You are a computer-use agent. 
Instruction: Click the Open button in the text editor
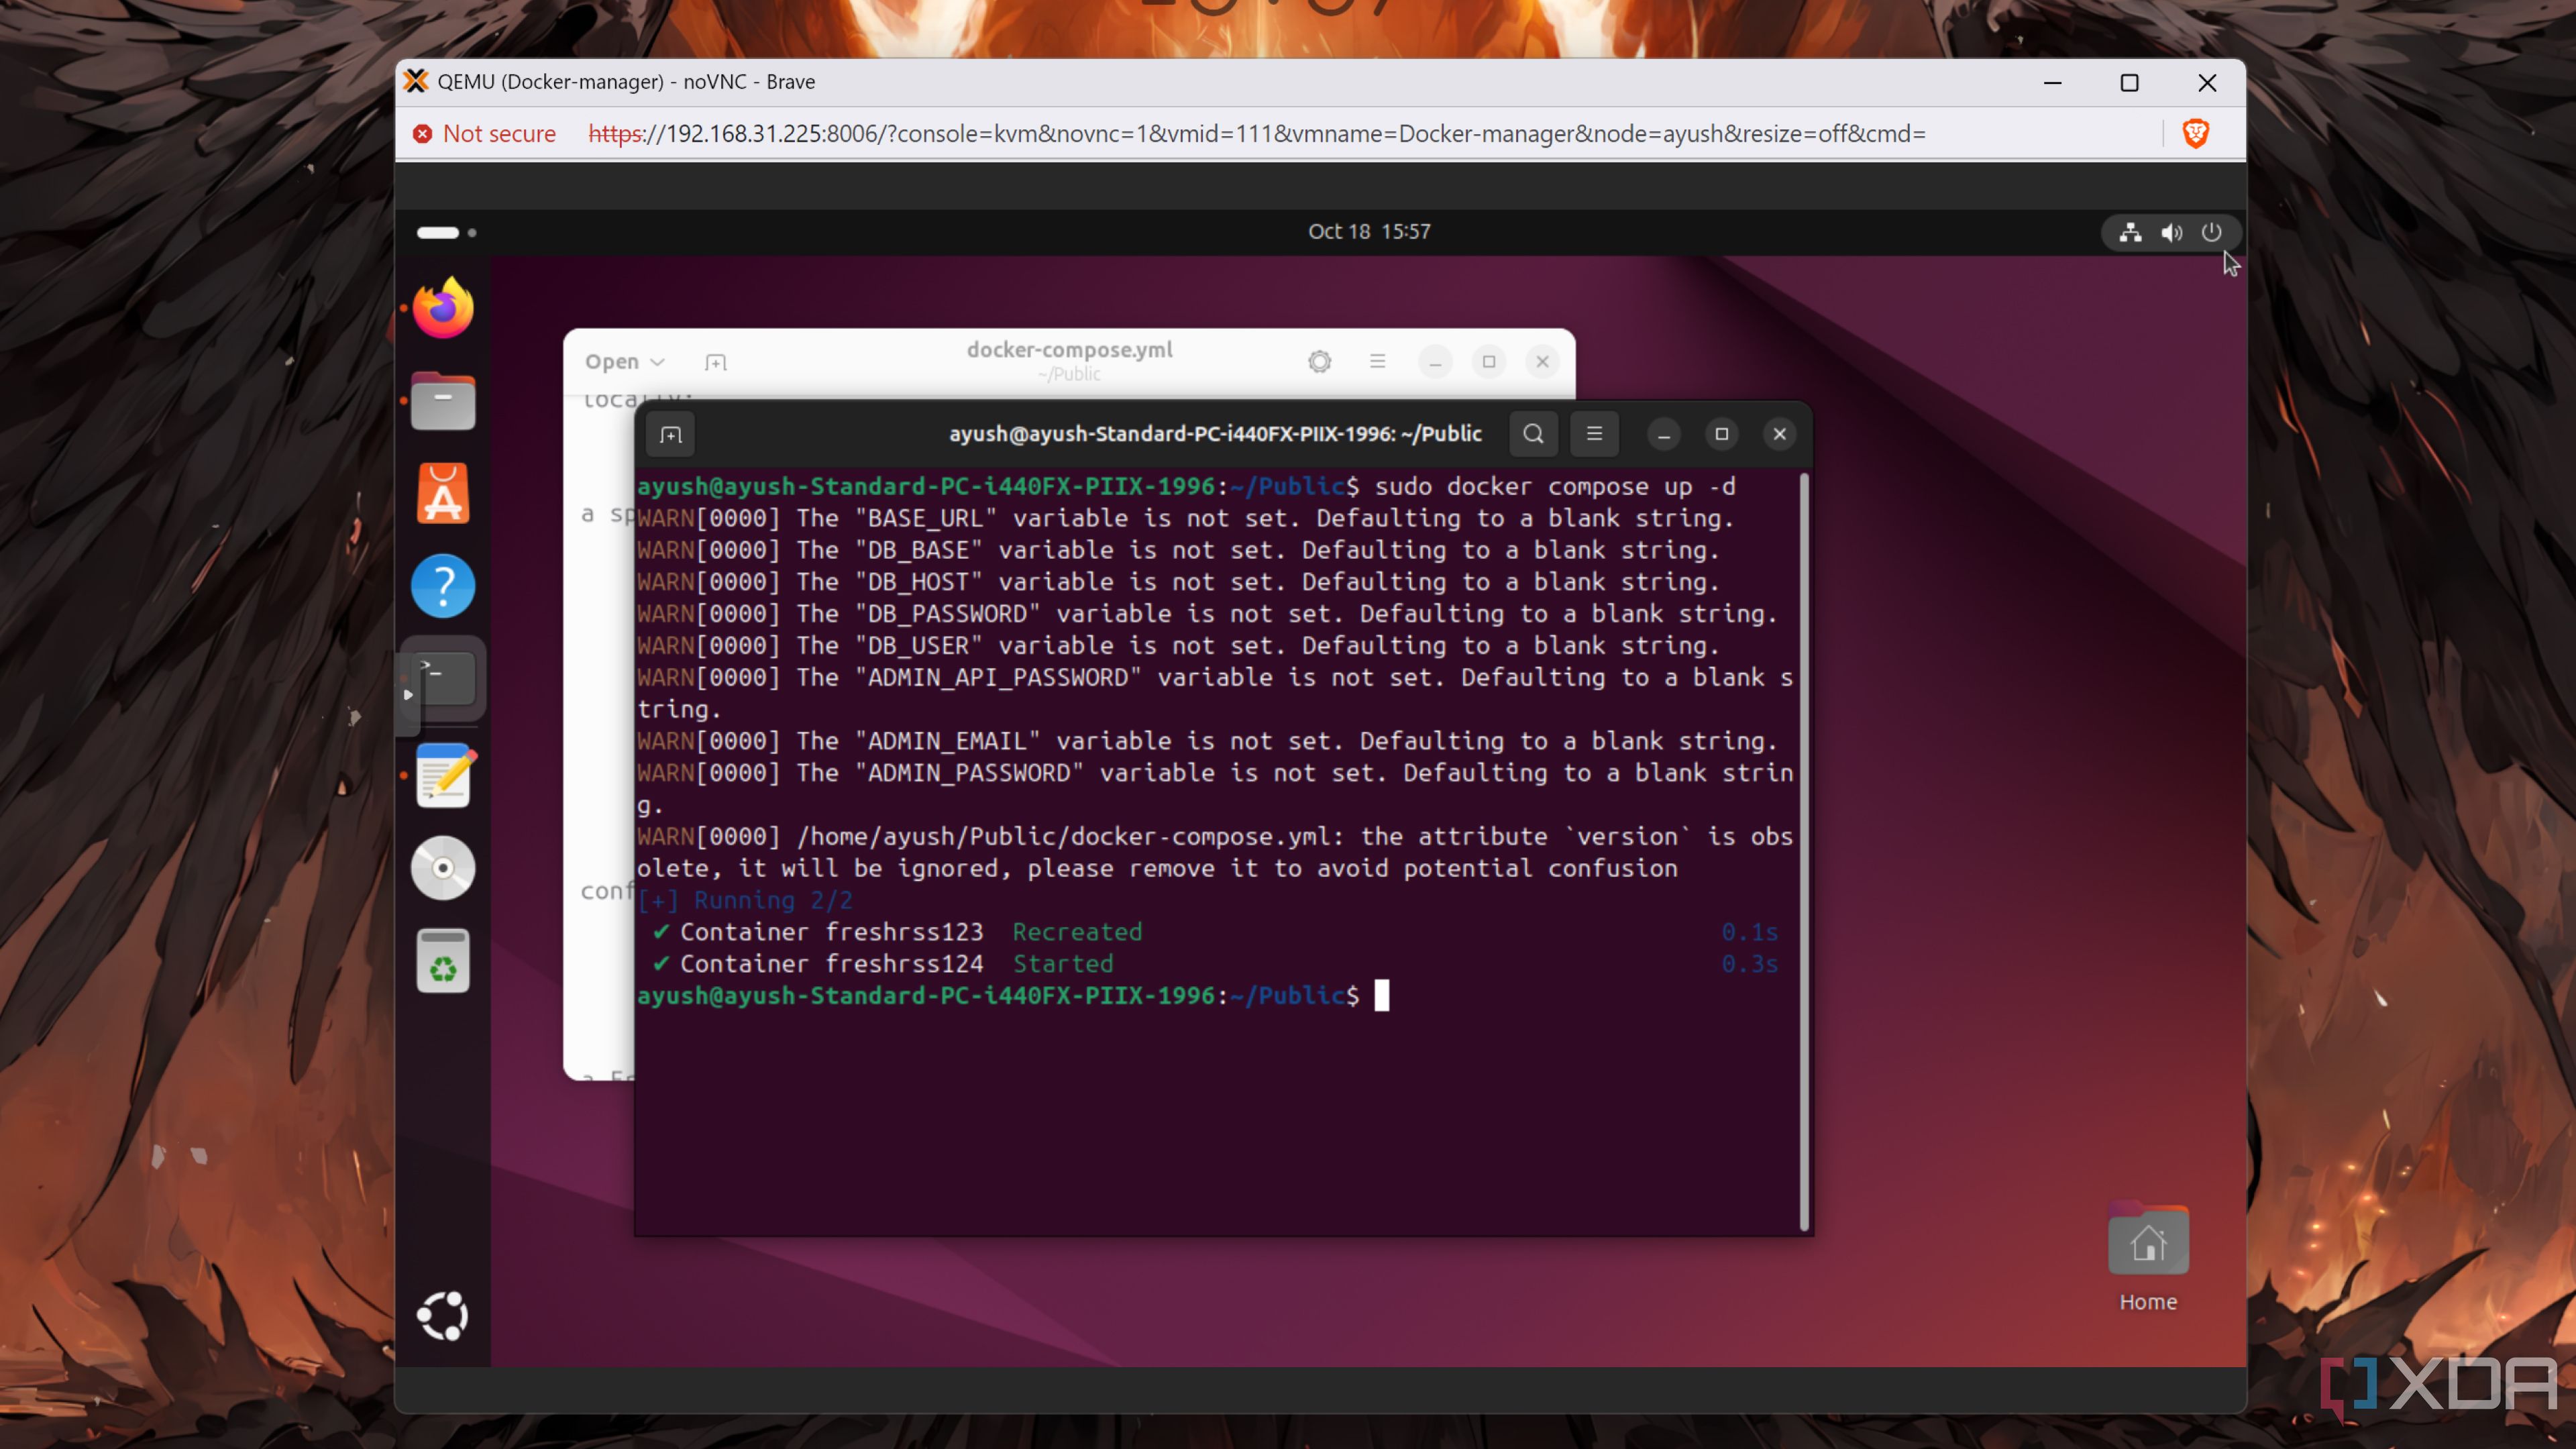tap(611, 362)
